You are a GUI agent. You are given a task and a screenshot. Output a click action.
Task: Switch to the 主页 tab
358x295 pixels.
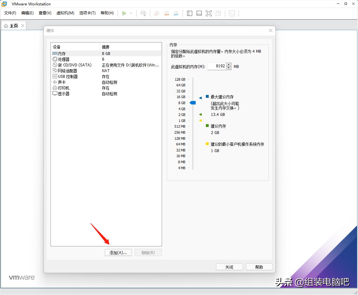coord(14,25)
